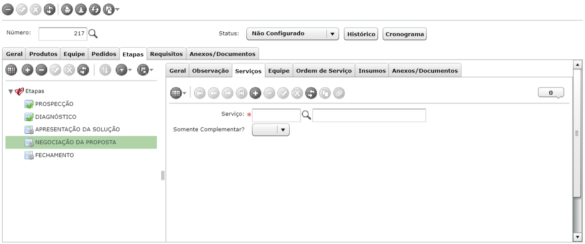Select the DIAGNÓSTICO stage
Image resolution: width=585 pixels, height=244 pixels.
pyautogui.click(x=55, y=116)
